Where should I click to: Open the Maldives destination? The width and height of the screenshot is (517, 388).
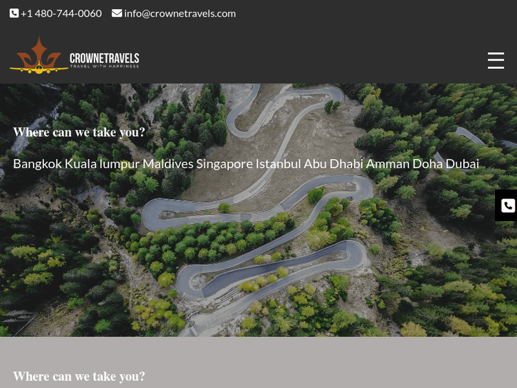pos(168,164)
